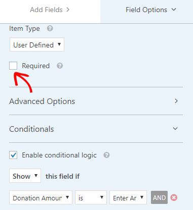
Task: Click the Advanced Options heading text
Action: (42, 101)
